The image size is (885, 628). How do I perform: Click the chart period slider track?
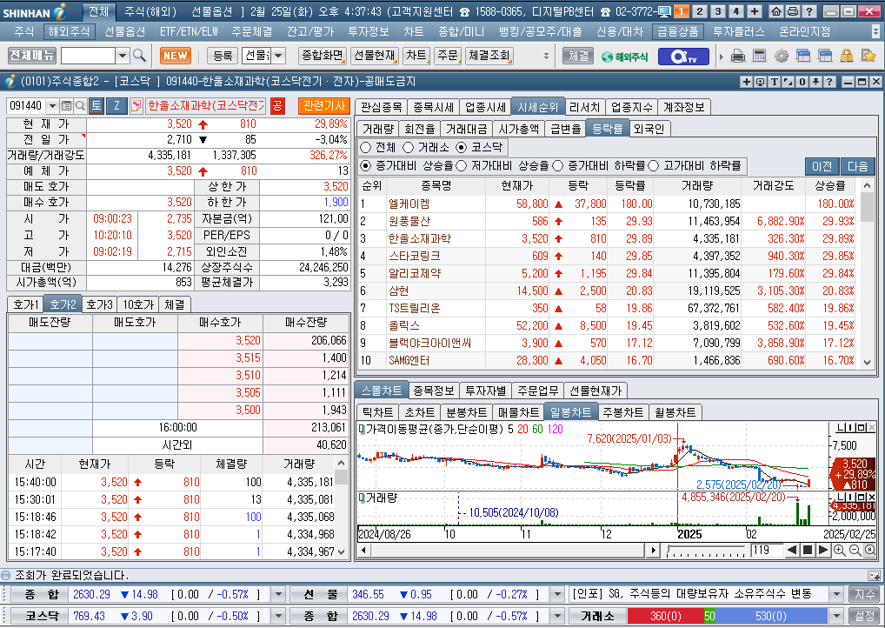tap(706, 550)
